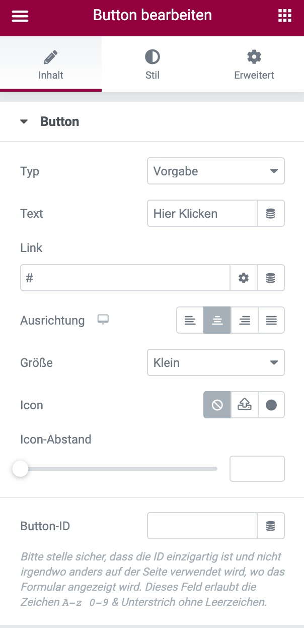Click dynamic tags icon next to Text field
Screen dimensions: 304x628
pyautogui.click(x=271, y=214)
